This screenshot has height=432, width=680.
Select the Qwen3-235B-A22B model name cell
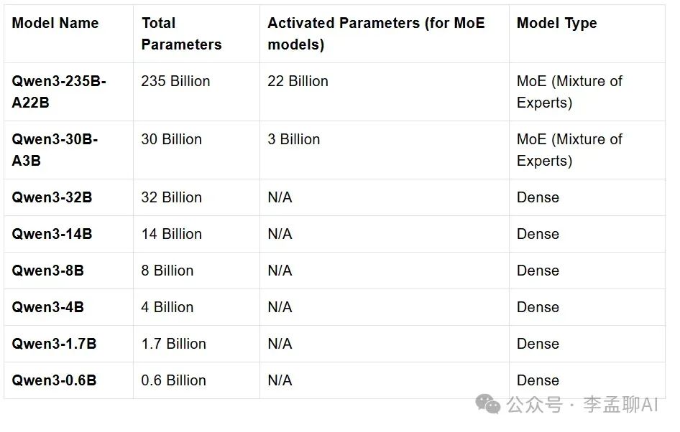coord(59,92)
